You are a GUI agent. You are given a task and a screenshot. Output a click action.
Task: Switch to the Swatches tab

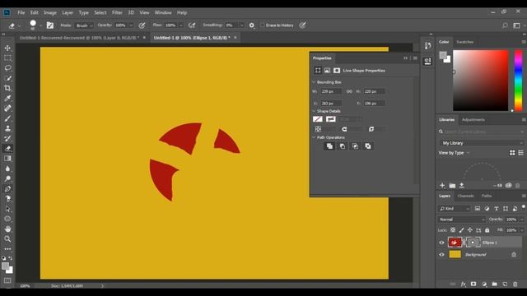click(x=464, y=42)
